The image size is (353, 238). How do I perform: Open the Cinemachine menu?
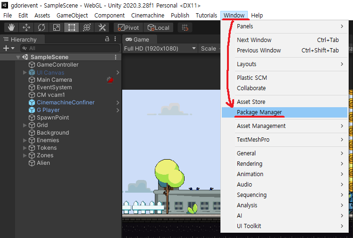click(148, 15)
